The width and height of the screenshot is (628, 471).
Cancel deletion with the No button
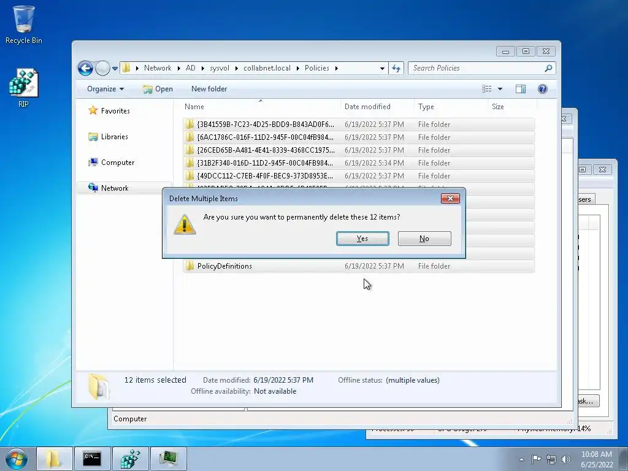pyautogui.click(x=424, y=239)
